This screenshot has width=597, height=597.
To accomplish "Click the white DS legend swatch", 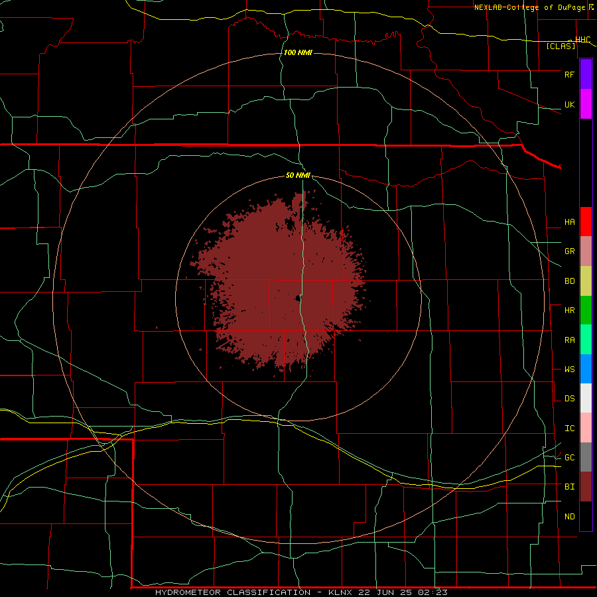I will [x=586, y=398].
